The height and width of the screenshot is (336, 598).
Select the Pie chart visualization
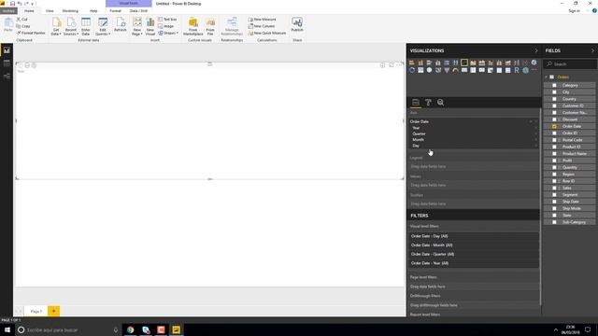click(x=534, y=63)
